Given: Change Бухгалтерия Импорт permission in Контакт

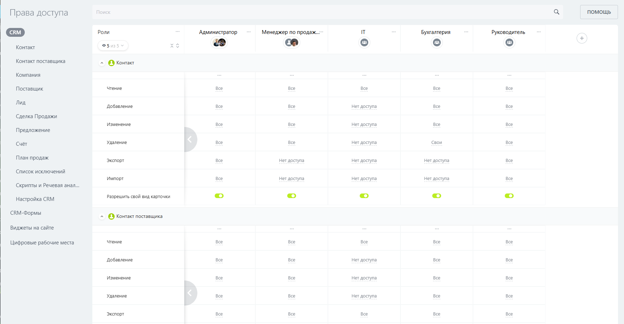Looking at the screenshot, I should pos(437,179).
